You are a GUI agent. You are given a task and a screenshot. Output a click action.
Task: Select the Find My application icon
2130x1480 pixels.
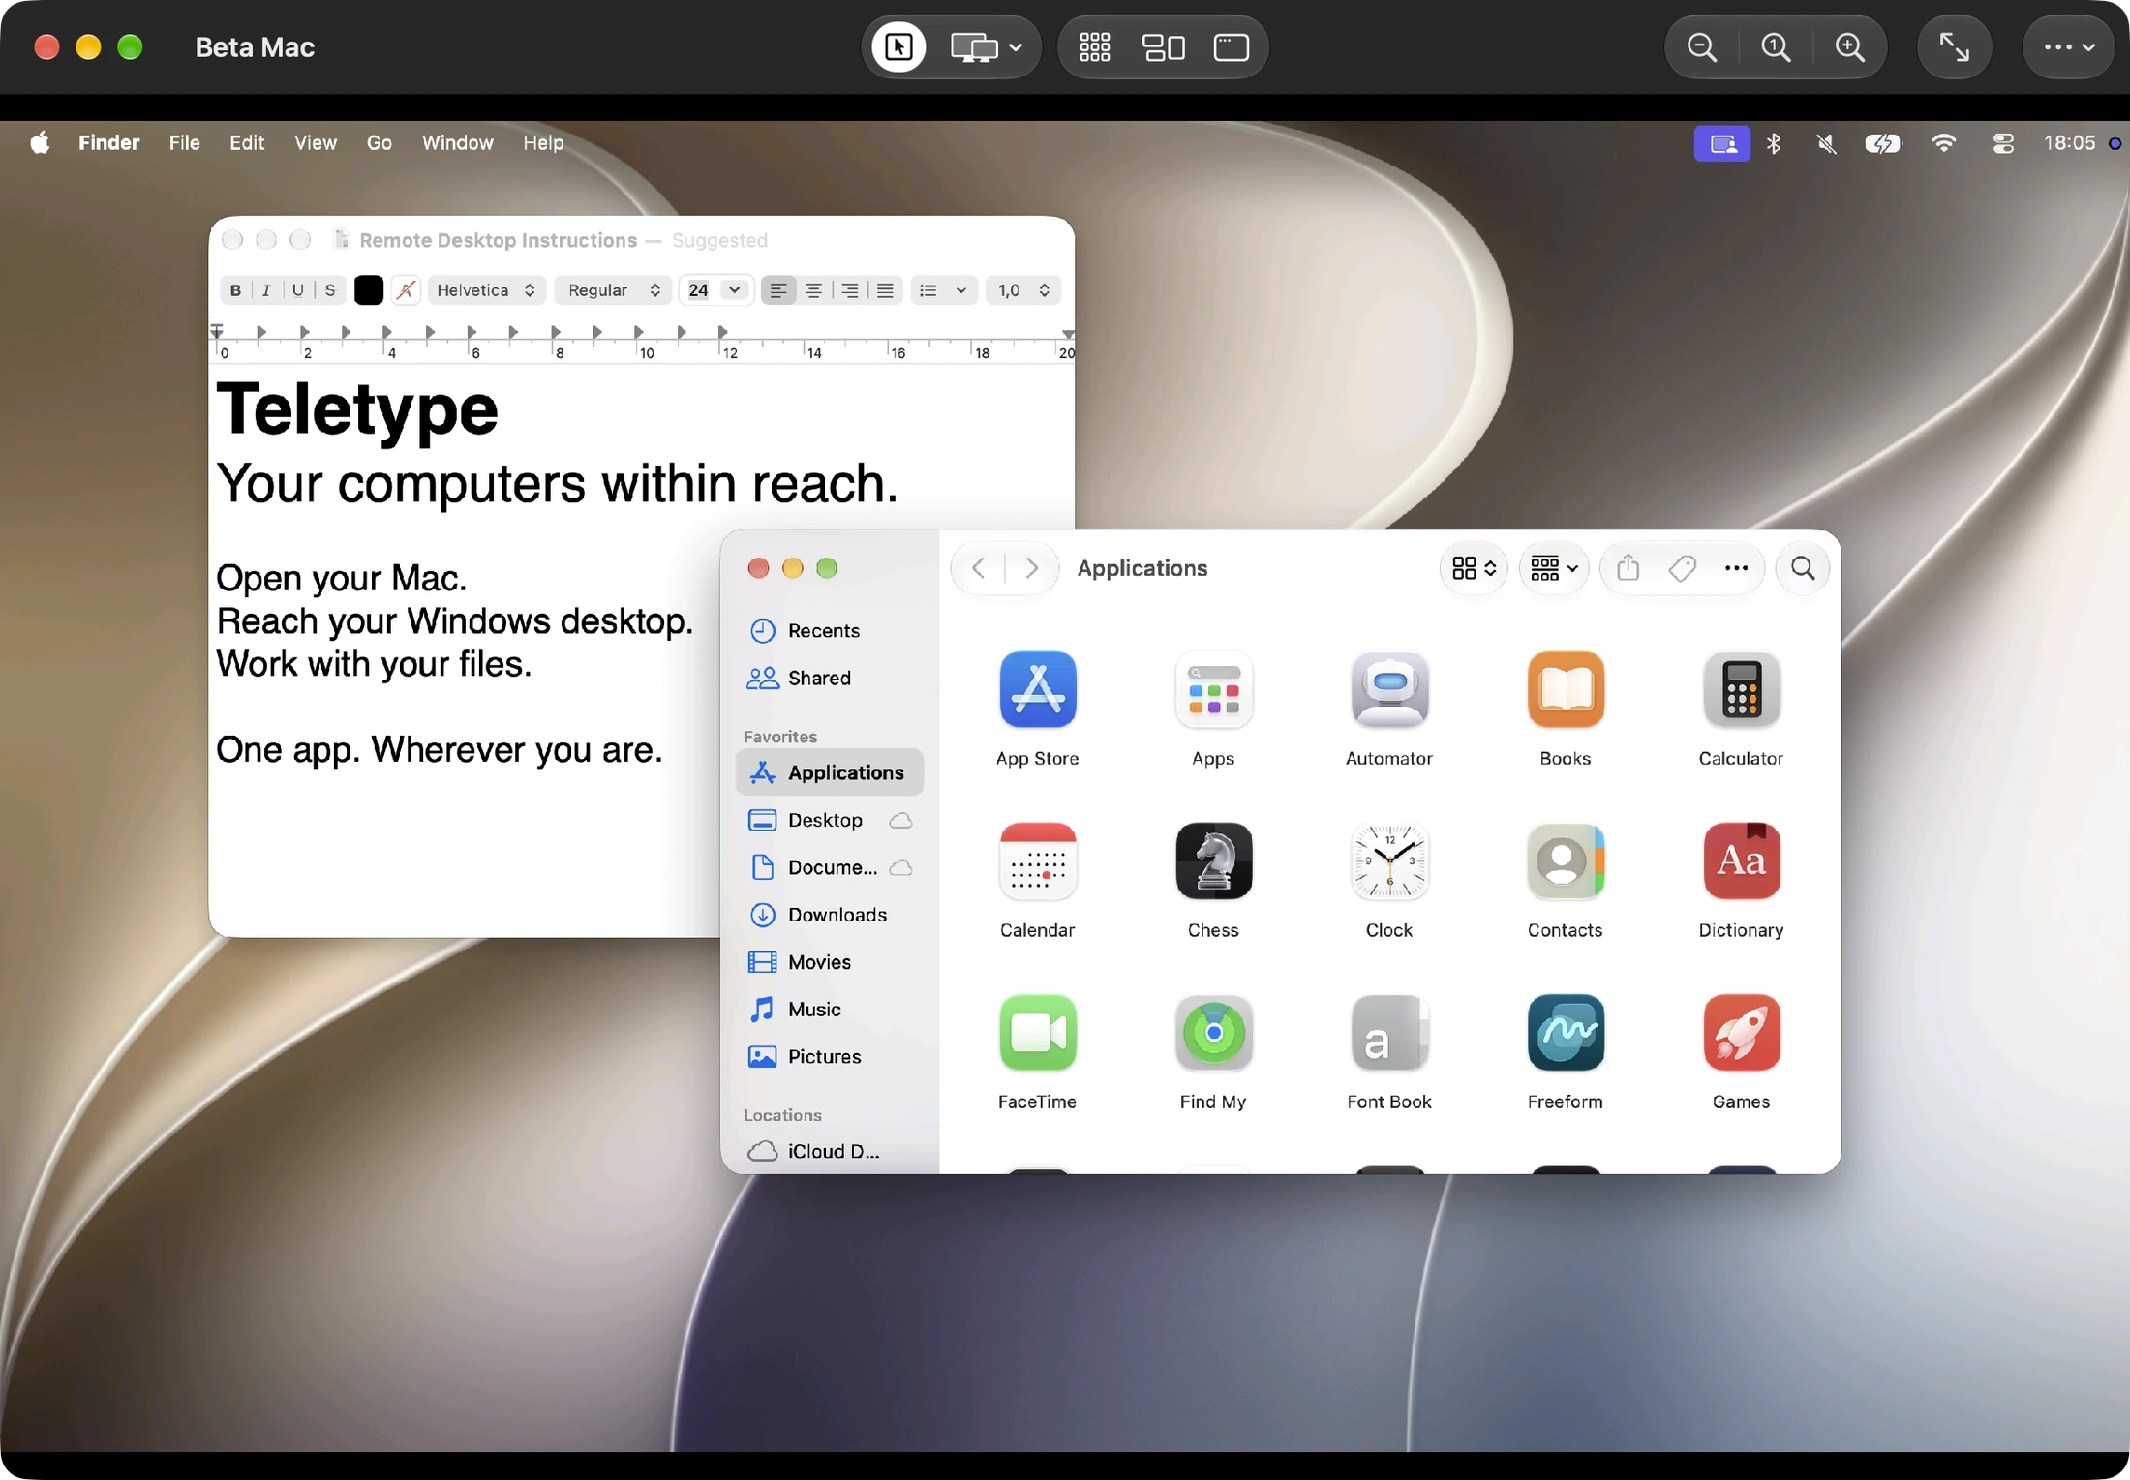[x=1213, y=1032]
